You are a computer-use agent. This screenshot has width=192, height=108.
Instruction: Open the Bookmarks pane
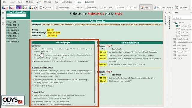[x=132, y=7]
